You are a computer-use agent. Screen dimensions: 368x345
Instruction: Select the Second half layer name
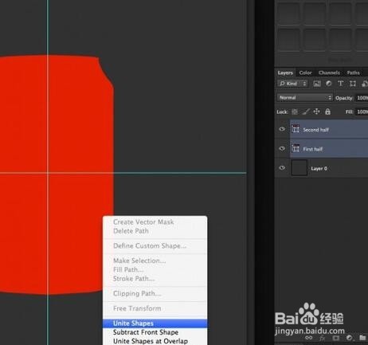(x=316, y=130)
